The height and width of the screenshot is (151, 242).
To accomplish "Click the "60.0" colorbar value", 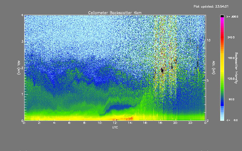I will [231, 99].
